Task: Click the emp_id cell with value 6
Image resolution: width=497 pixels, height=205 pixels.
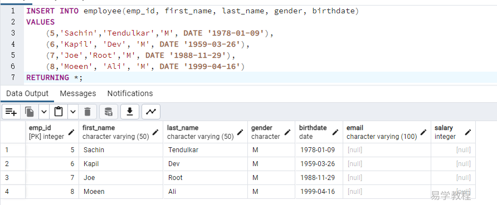Action: click(52, 164)
